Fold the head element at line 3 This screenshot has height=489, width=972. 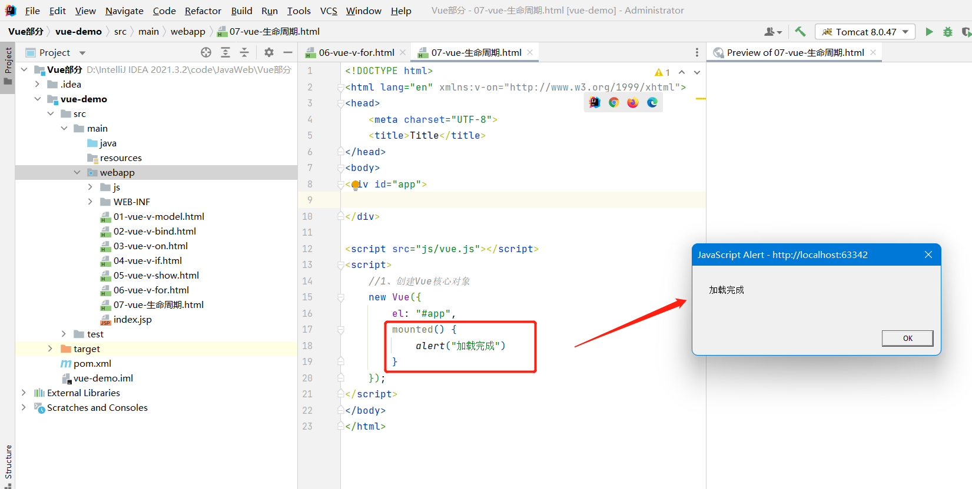coord(340,103)
